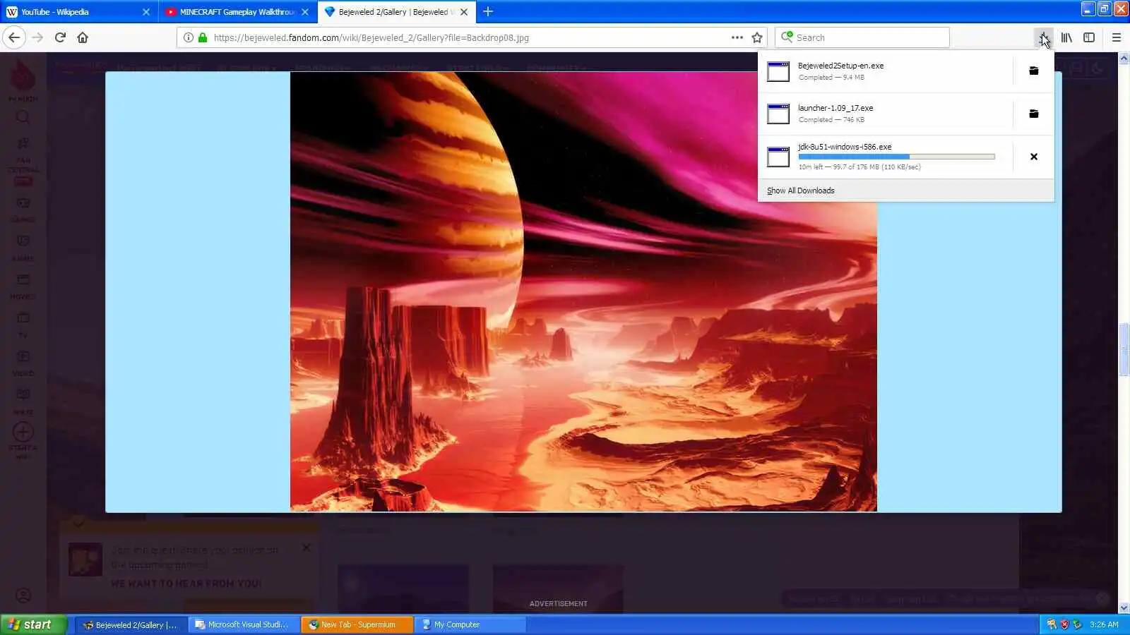Click the Backdrop08 planet image

[583, 291]
